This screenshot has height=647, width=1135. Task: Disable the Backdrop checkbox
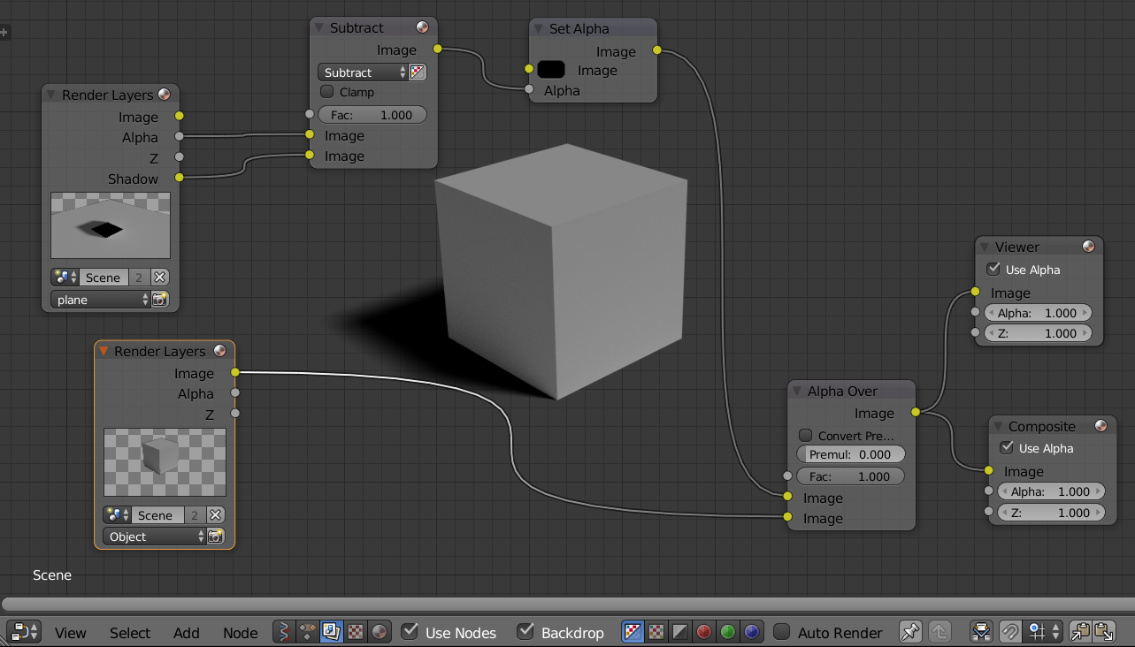pos(525,632)
